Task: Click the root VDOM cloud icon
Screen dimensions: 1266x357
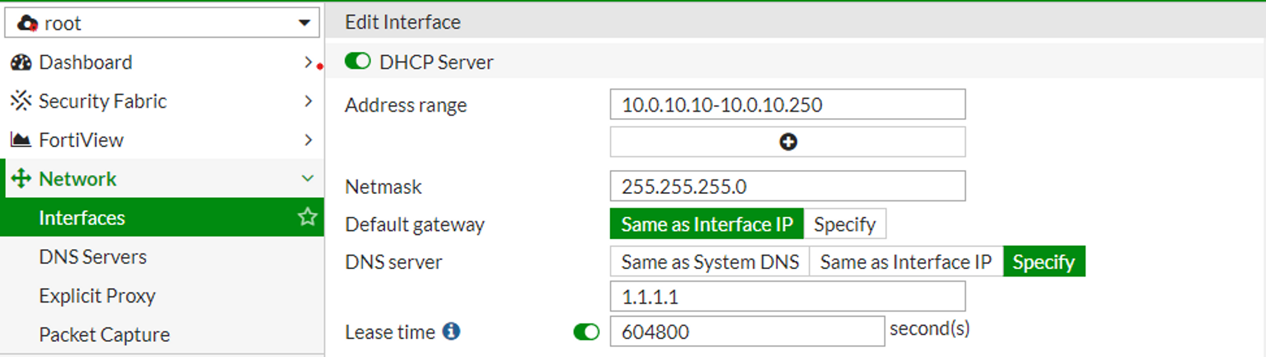Action: point(28,23)
